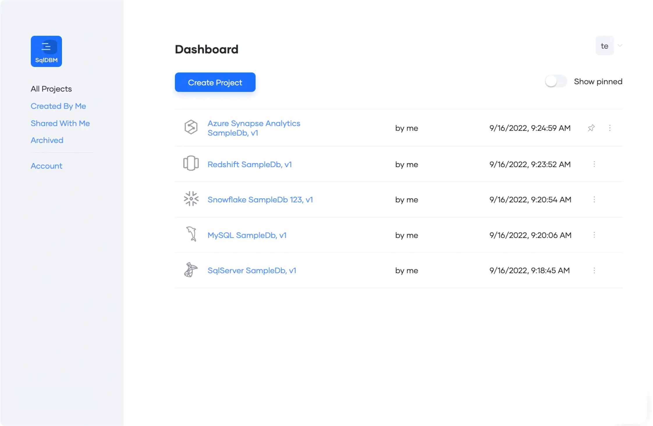This screenshot has height=426, width=653.
Task: Click the Snowflake project icon
Action: click(x=191, y=199)
